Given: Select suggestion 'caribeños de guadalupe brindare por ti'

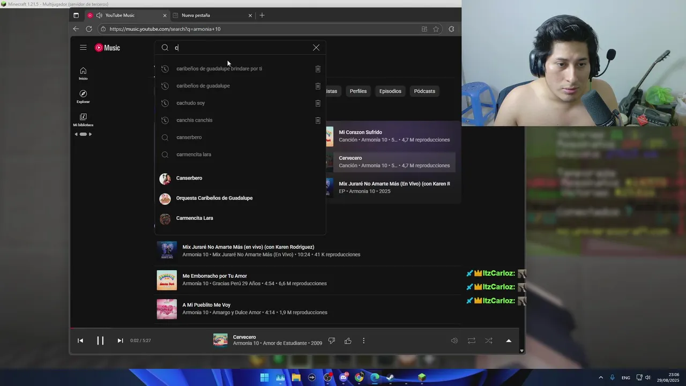Looking at the screenshot, I should [x=219, y=69].
